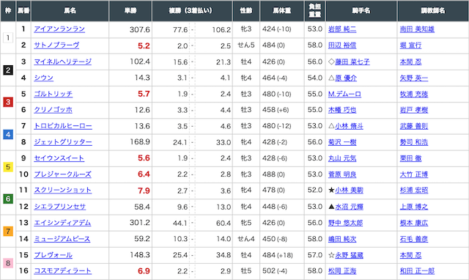The width and height of the screenshot is (469, 280).
Task: Open horse マイネルヘリテージ page
Action: click(62, 62)
